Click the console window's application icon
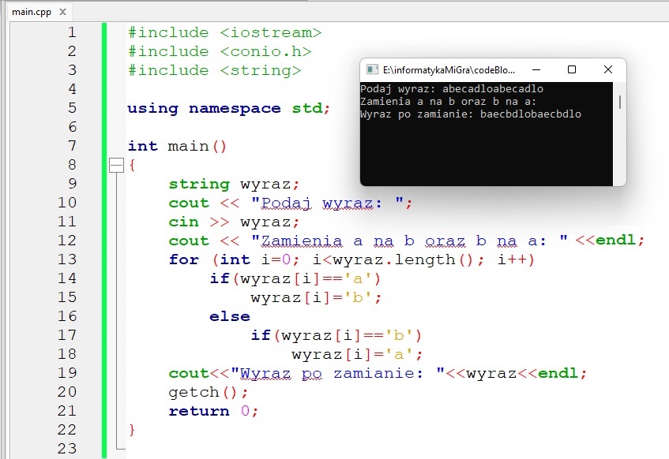 (373, 69)
